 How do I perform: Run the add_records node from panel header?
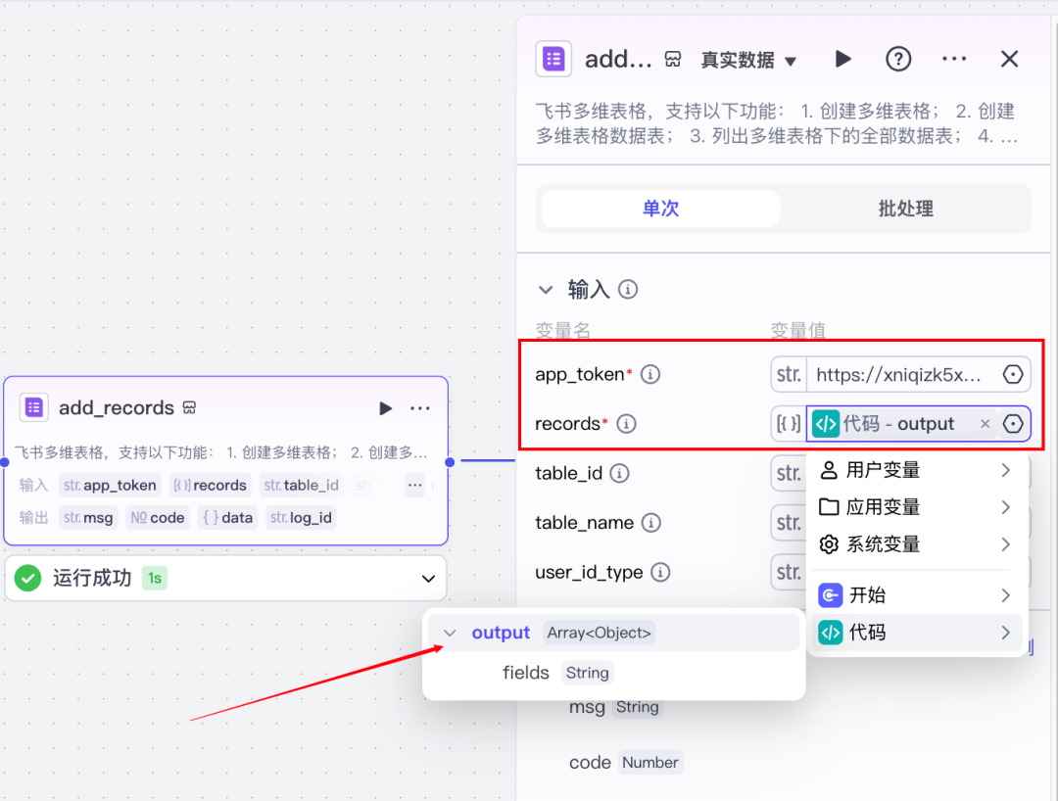(x=842, y=60)
